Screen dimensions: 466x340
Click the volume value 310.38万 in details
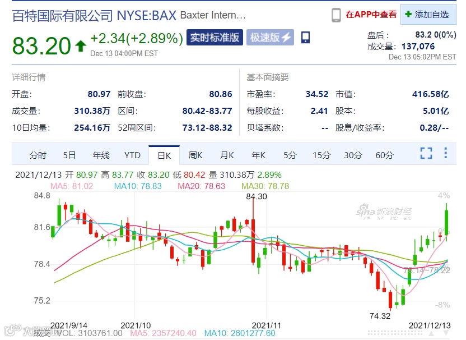92,111
